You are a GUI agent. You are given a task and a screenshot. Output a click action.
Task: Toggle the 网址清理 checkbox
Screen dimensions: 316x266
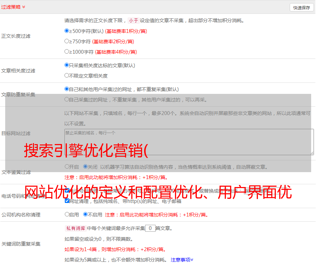[67, 201]
